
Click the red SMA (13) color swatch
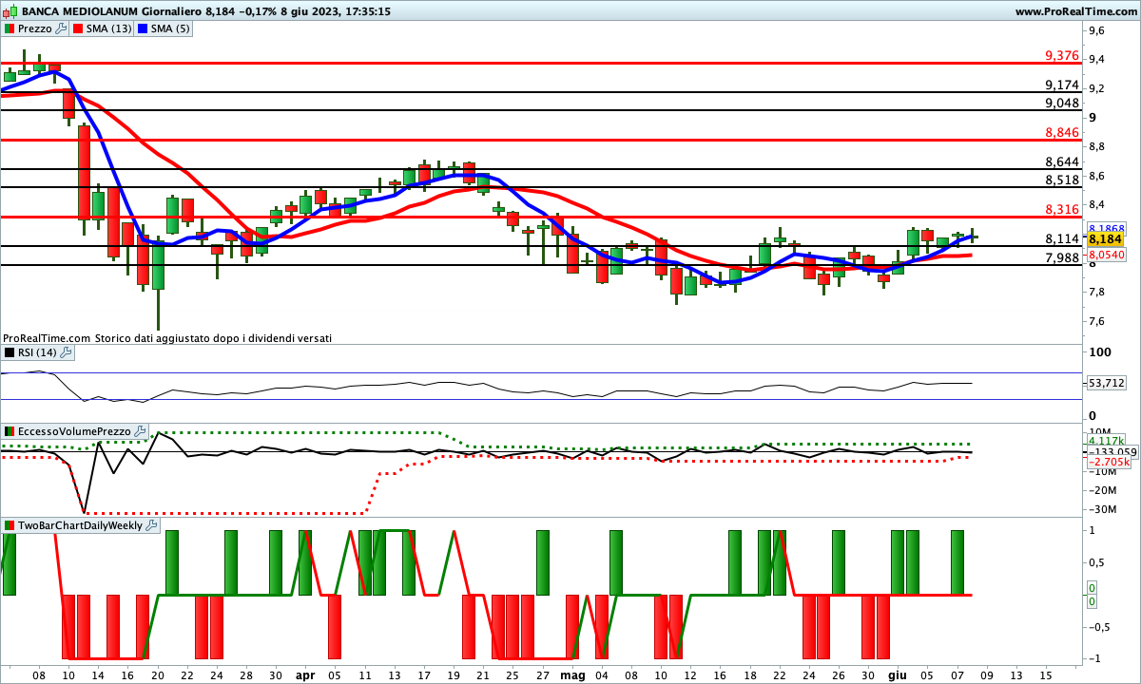pos(78,28)
